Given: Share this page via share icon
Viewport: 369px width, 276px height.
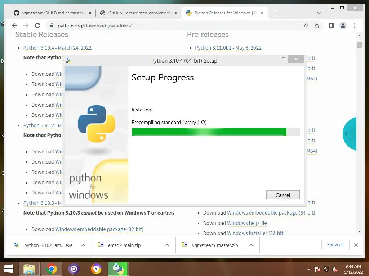Looking at the screenshot, I should [306, 26].
